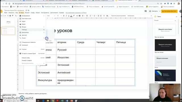Screen dimensions: 182x102
Task: Click the star icon beside the title
Action: coord(26,10)
